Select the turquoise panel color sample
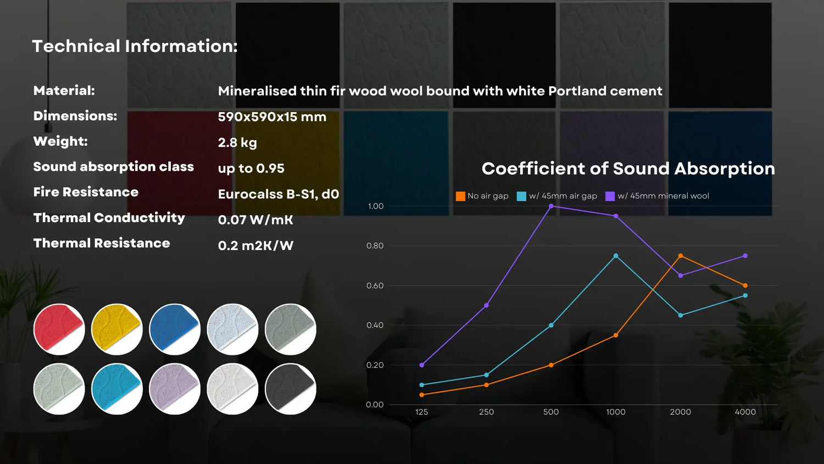824x464 pixels. pyautogui.click(x=116, y=389)
